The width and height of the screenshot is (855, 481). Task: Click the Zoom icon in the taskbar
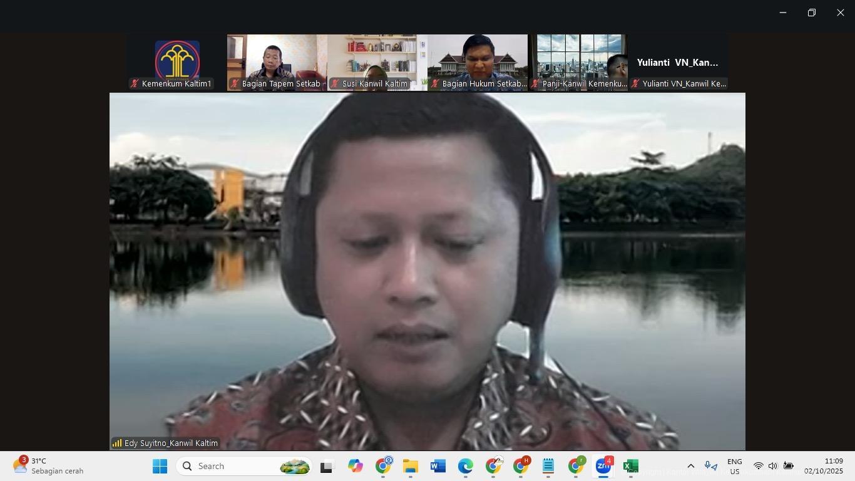click(603, 467)
